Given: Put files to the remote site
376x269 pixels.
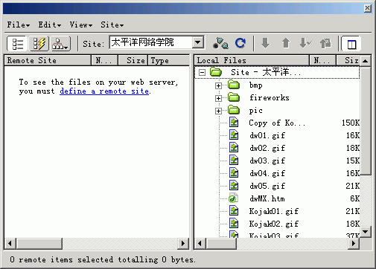Looking at the screenshot, I should [286, 43].
